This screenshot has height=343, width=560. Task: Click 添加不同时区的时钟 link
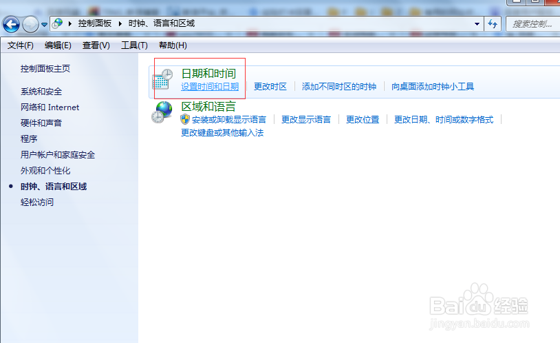click(x=339, y=87)
